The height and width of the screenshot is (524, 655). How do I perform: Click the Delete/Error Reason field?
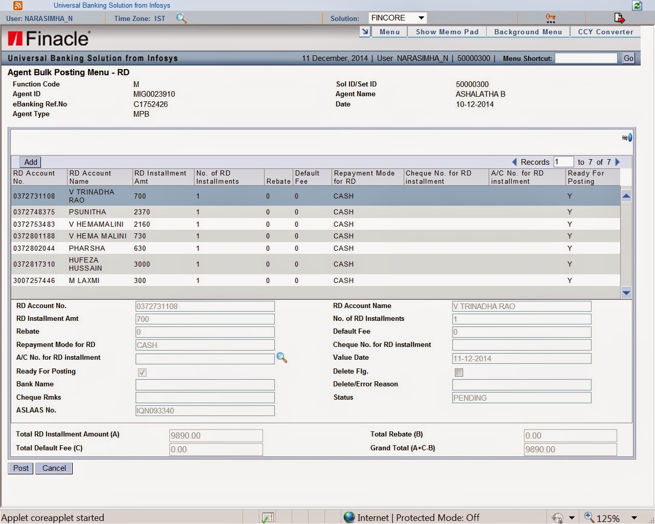coord(521,384)
